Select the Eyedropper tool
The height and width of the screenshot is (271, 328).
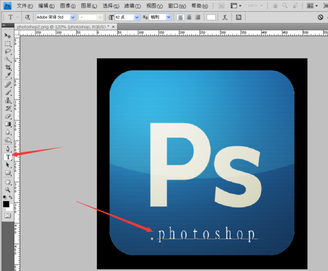point(8,75)
